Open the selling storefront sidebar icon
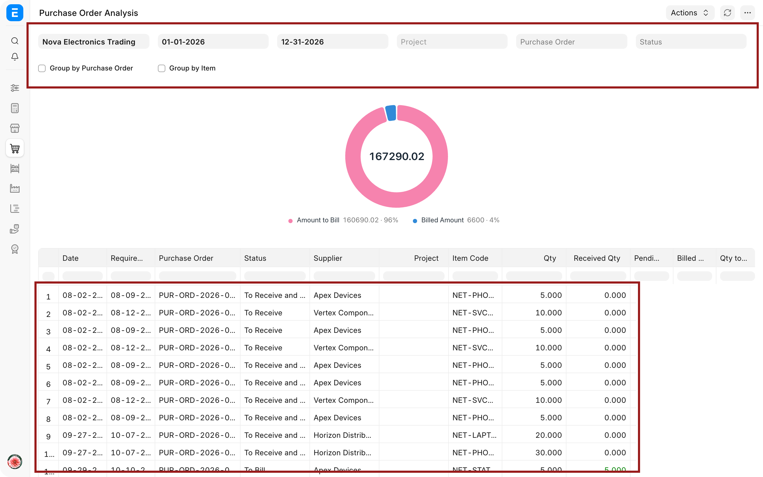This screenshot has height=477, width=763. pos(15,128)
